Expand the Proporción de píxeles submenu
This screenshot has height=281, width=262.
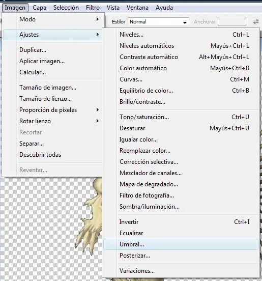click(53, 110)
